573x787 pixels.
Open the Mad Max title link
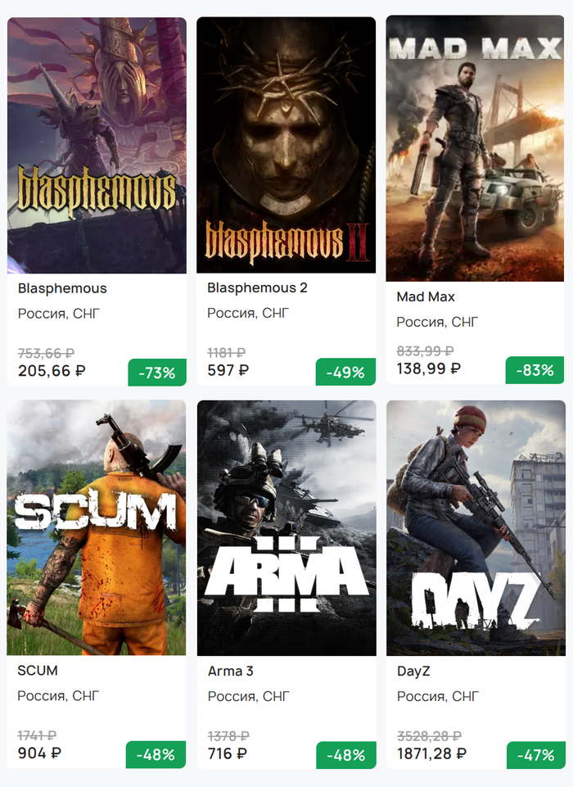(x=426, y=296)
